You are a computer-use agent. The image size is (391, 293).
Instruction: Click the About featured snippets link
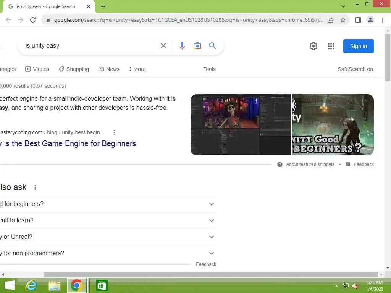click(x=310, y=164)
